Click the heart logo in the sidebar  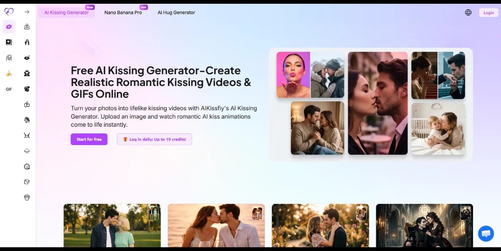point(9,12)
